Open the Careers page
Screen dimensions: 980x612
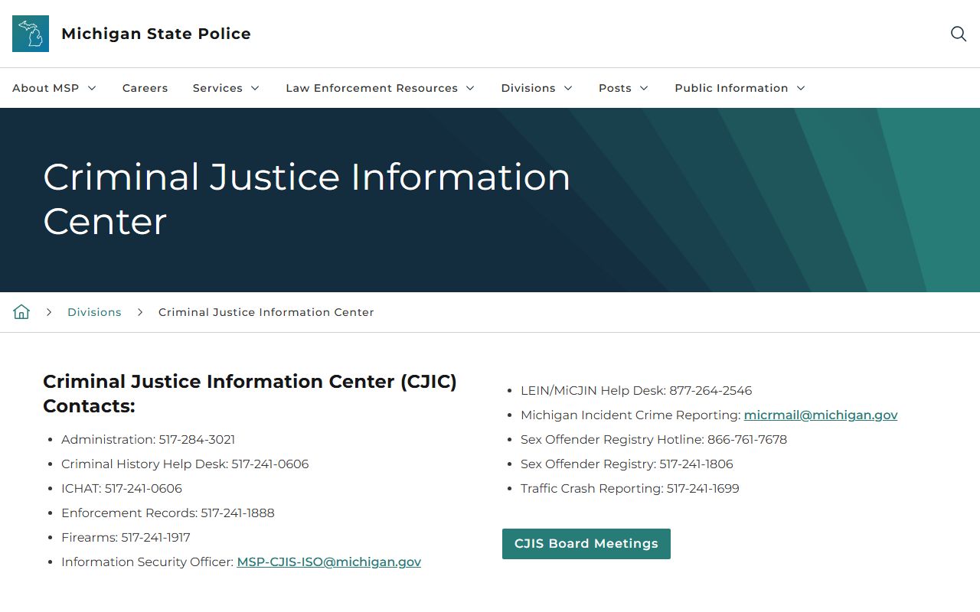point(145,88)
